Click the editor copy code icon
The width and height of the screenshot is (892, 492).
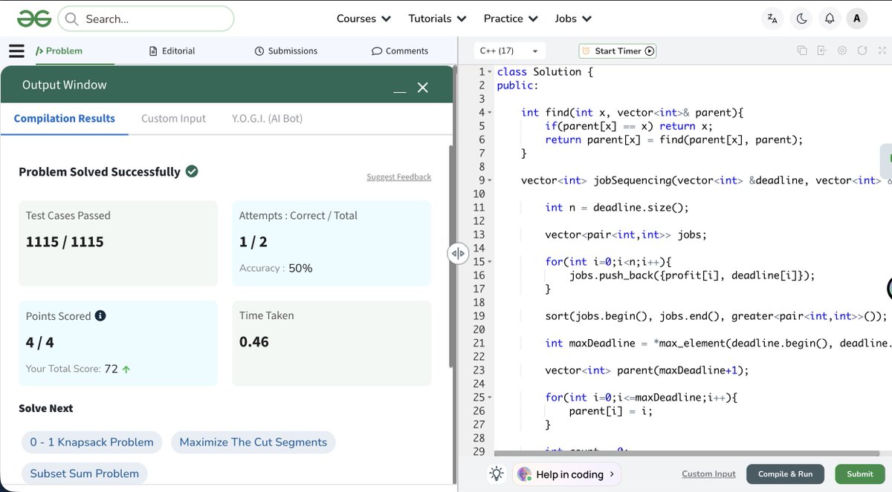[802, 50]
